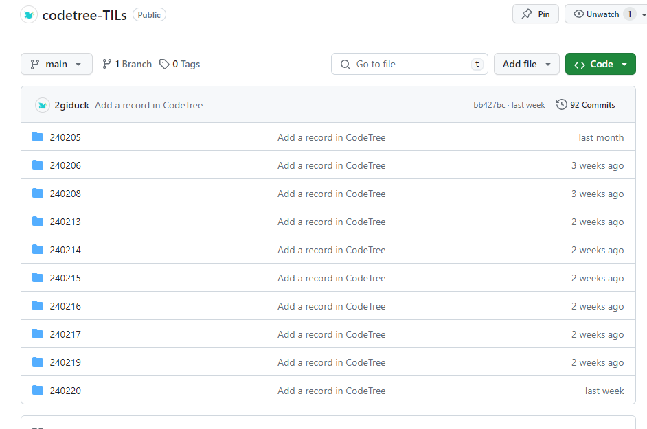
Task: Open folder 240205
Action: tap(65, 137)
